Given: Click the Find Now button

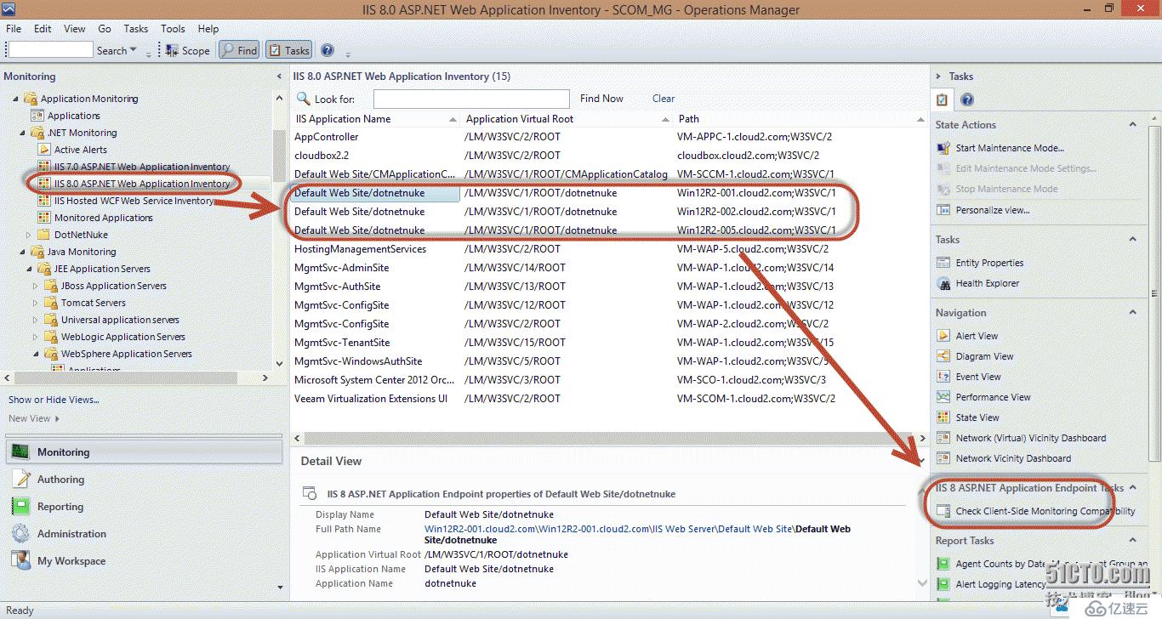Looking at the screenshot, I should [x=601, y=99].
